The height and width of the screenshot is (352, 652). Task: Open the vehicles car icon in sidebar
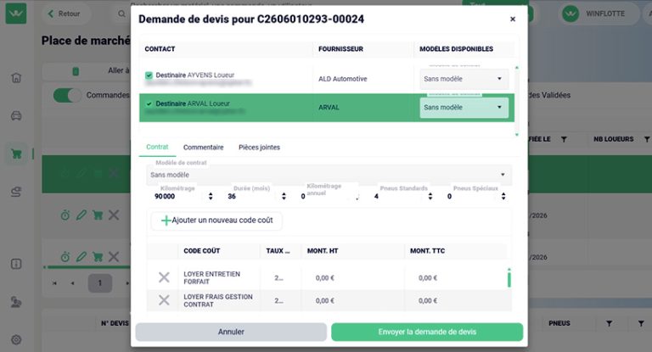[x=16, y=115]
